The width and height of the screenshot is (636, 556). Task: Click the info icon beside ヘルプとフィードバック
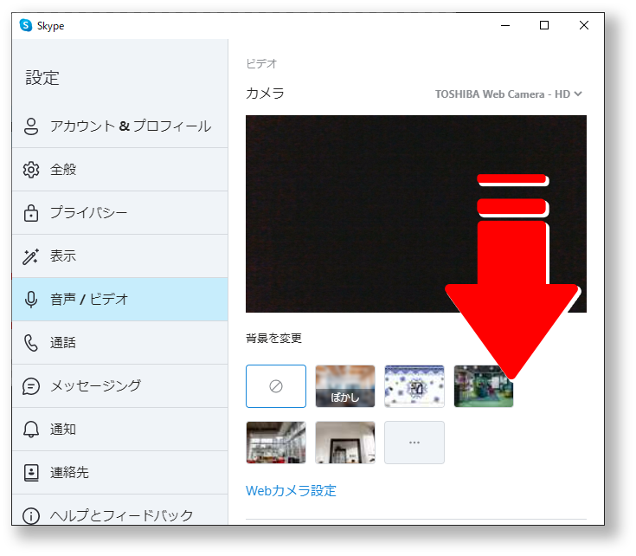[31, 516]
